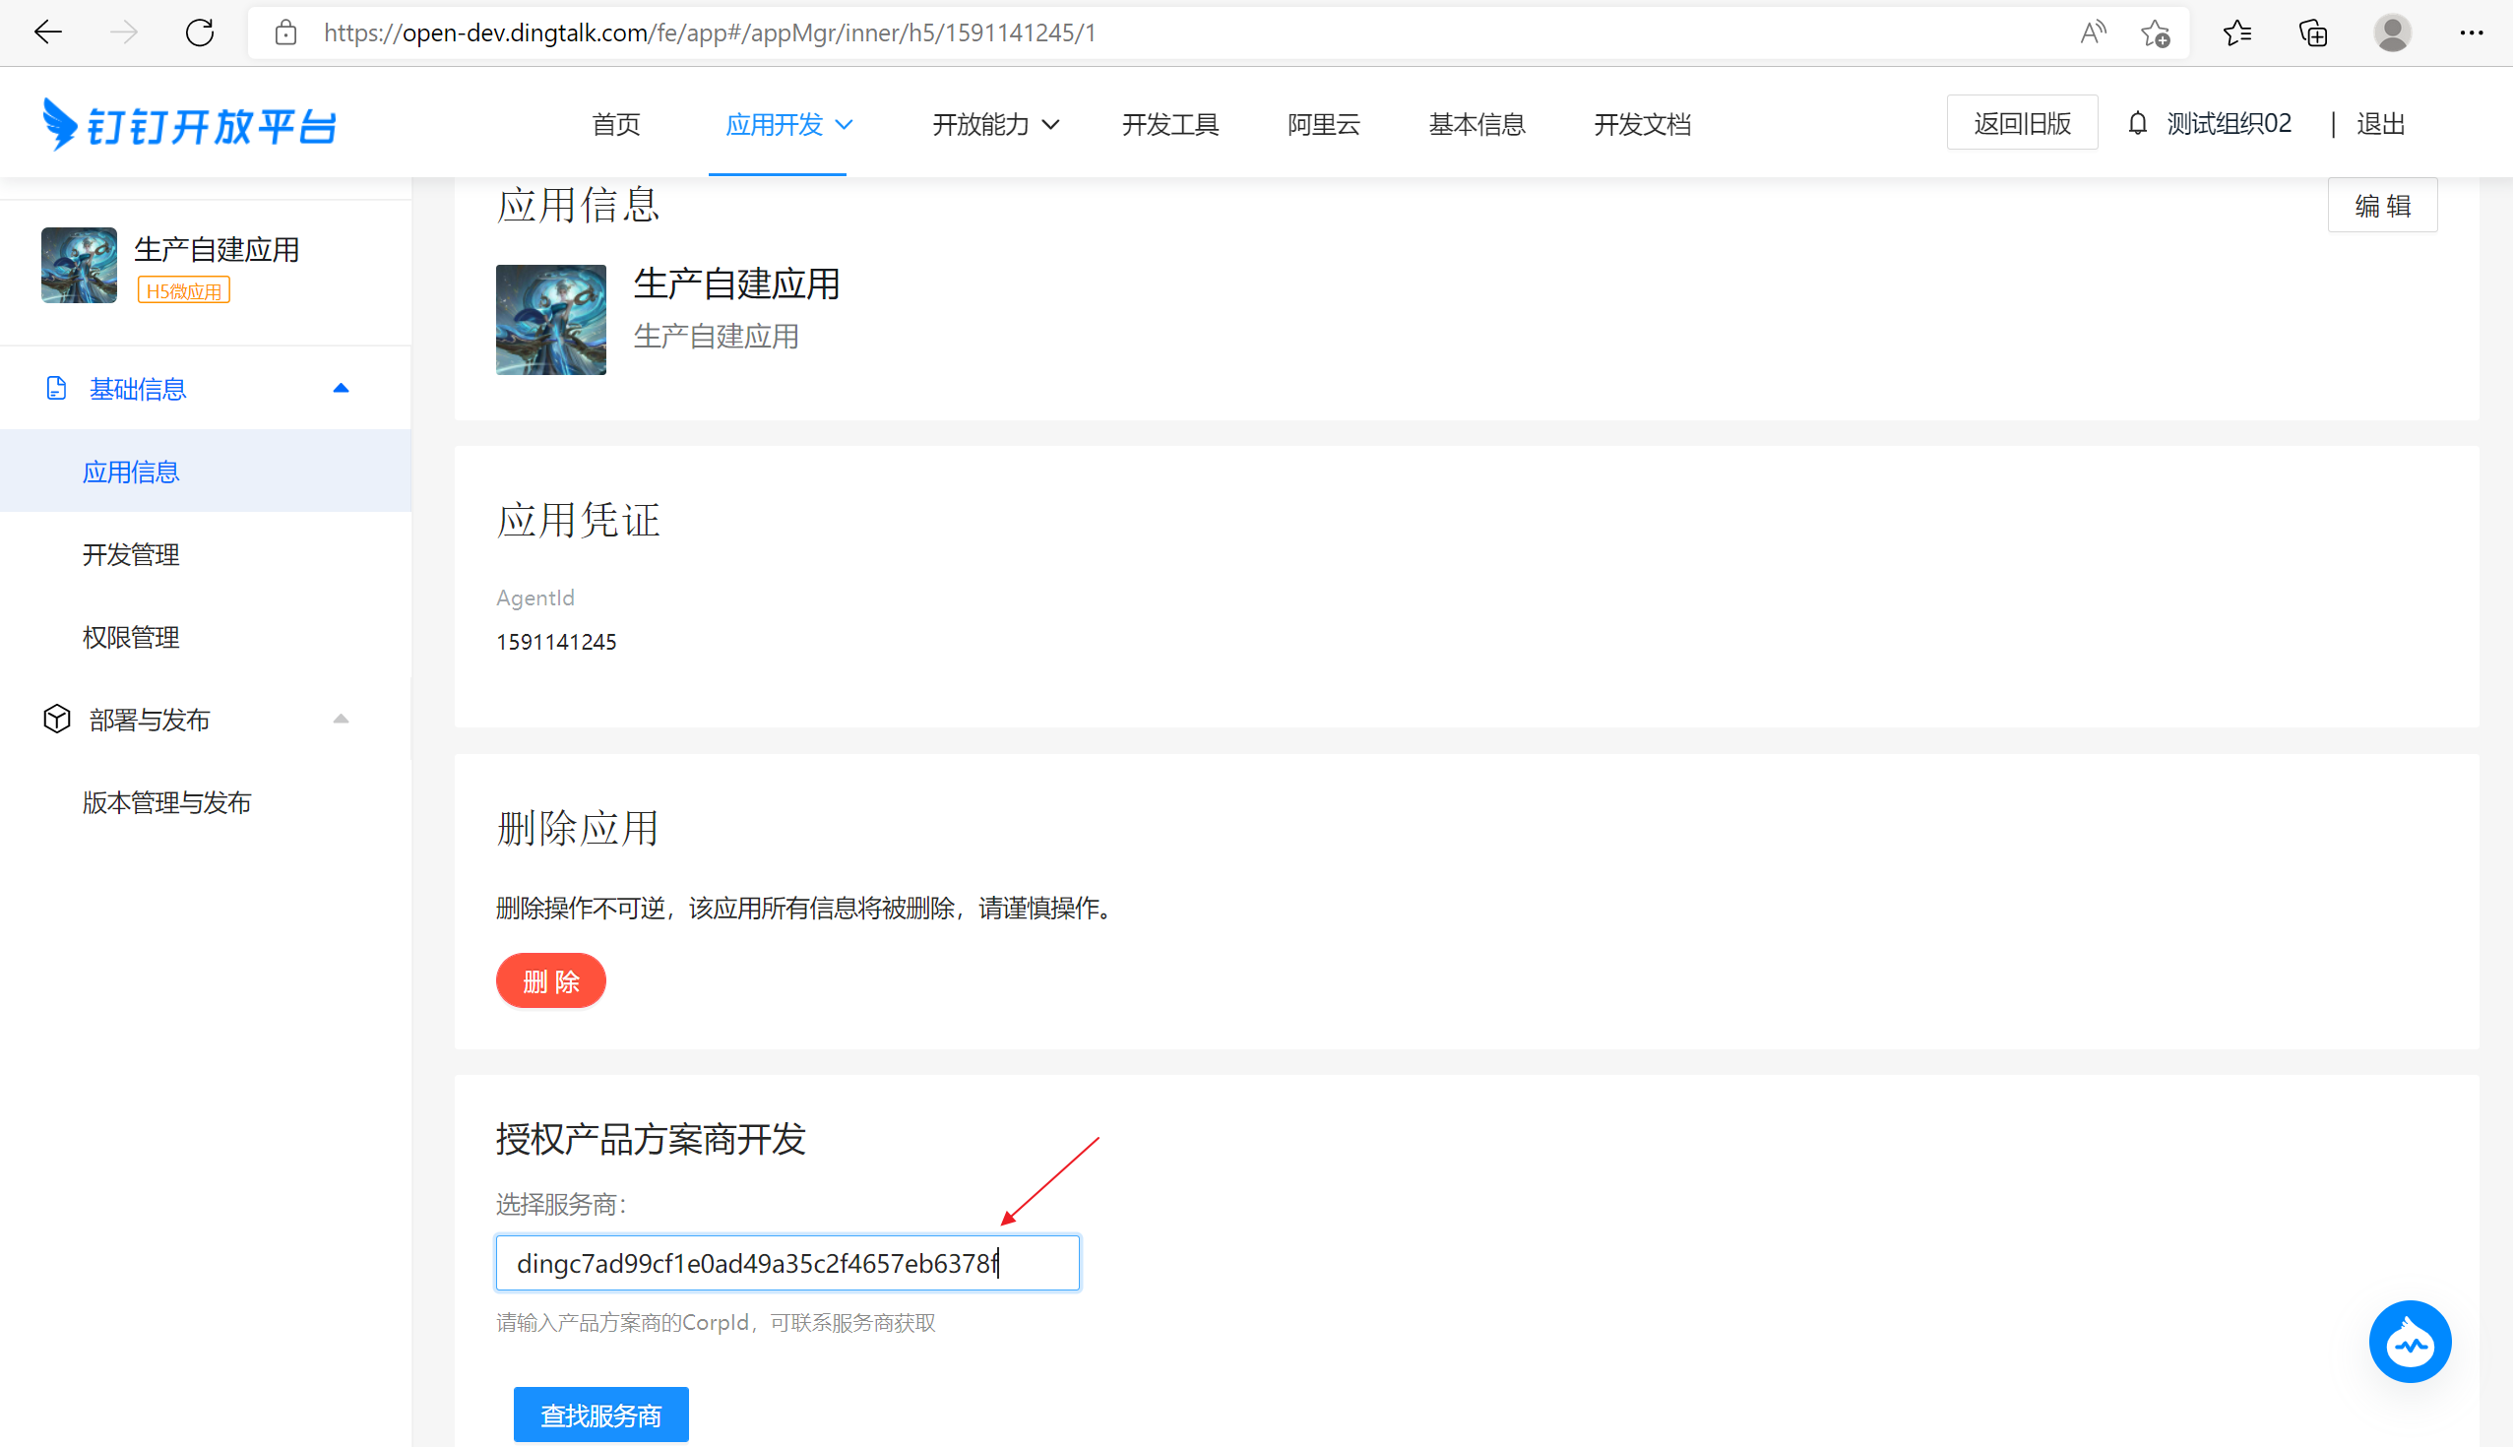Image resolution: width=2513 pixels, height=1447 pixels.
Task: Click the sidebar app avatar thumbnail
Action: (x=79, y=265)
